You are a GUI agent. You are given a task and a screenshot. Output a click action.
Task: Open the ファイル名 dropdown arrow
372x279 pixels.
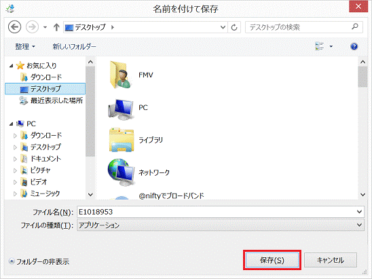tap(360, 212)
